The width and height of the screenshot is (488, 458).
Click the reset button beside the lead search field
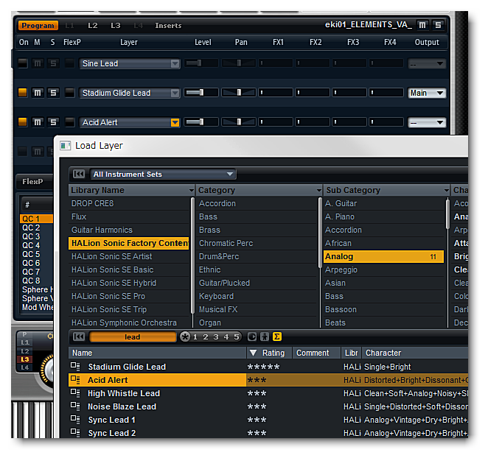click(79, 337)
